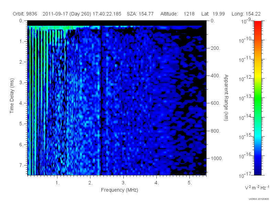This screenshot has width=275, height=206.
Task: Click the '4.' frequency tick label
Action: (157, 183)
